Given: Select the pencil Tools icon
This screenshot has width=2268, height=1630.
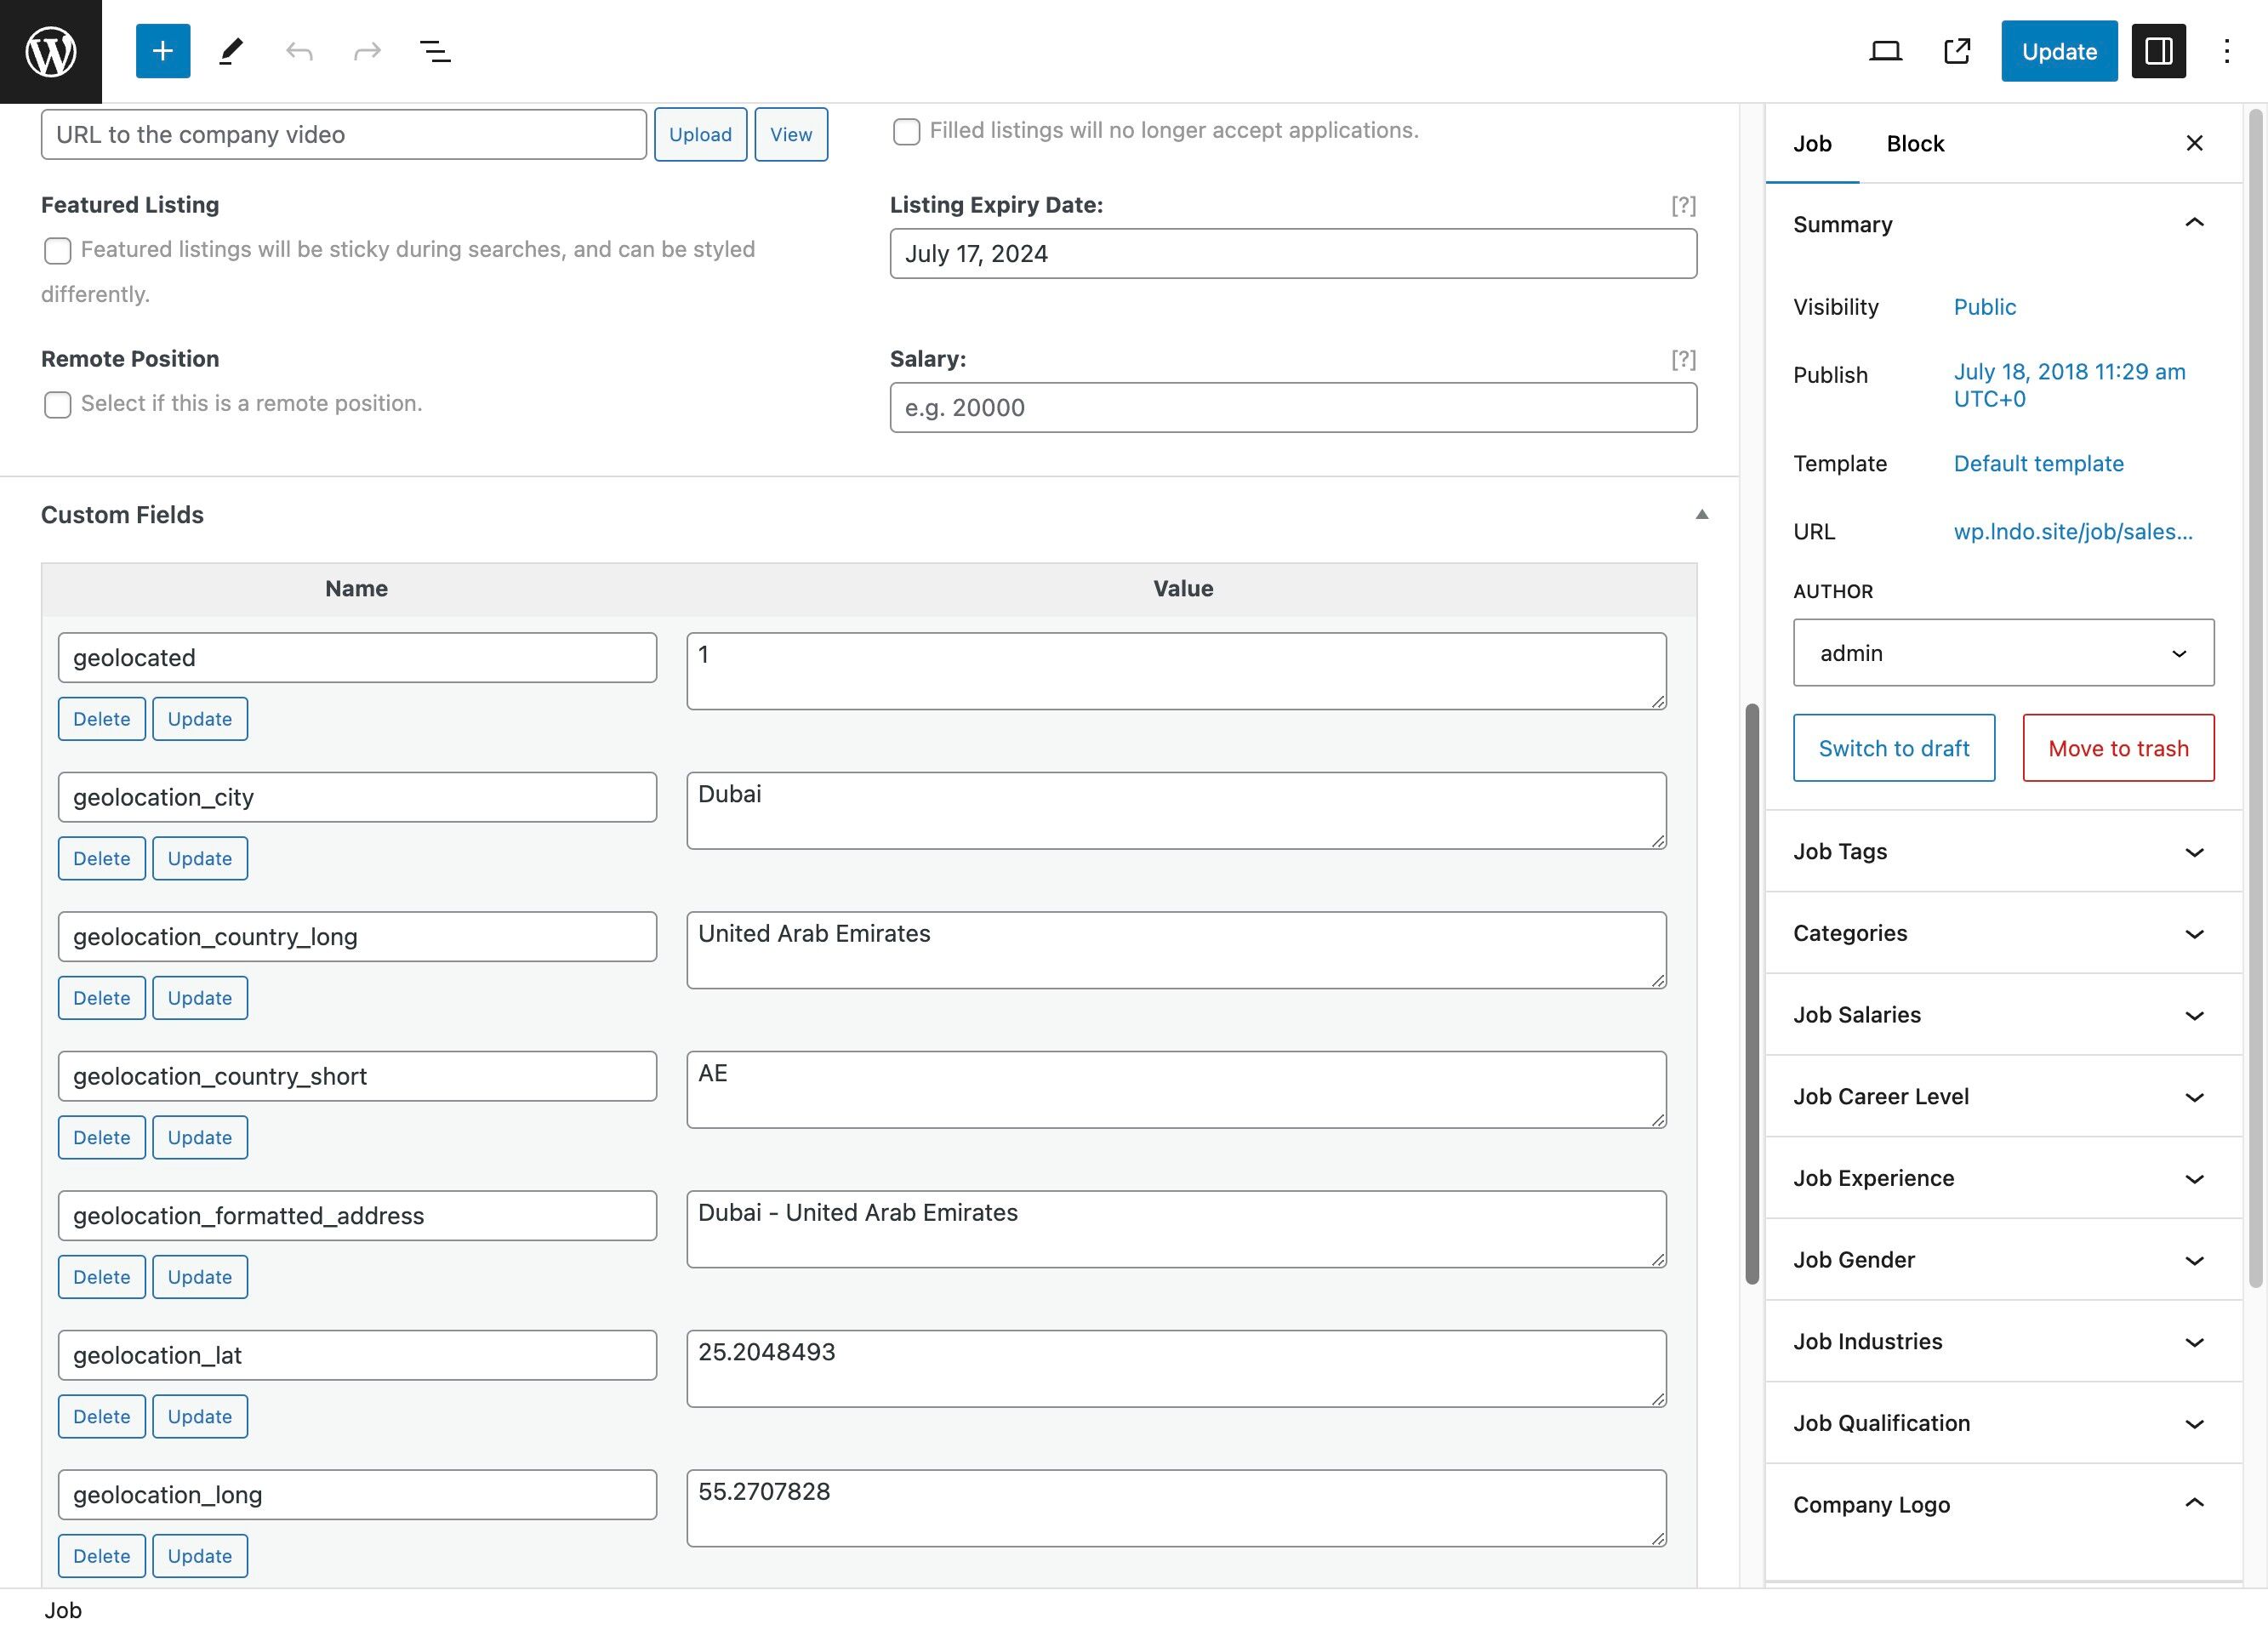Looking at the screenshot, I should [x=231, y=51].
